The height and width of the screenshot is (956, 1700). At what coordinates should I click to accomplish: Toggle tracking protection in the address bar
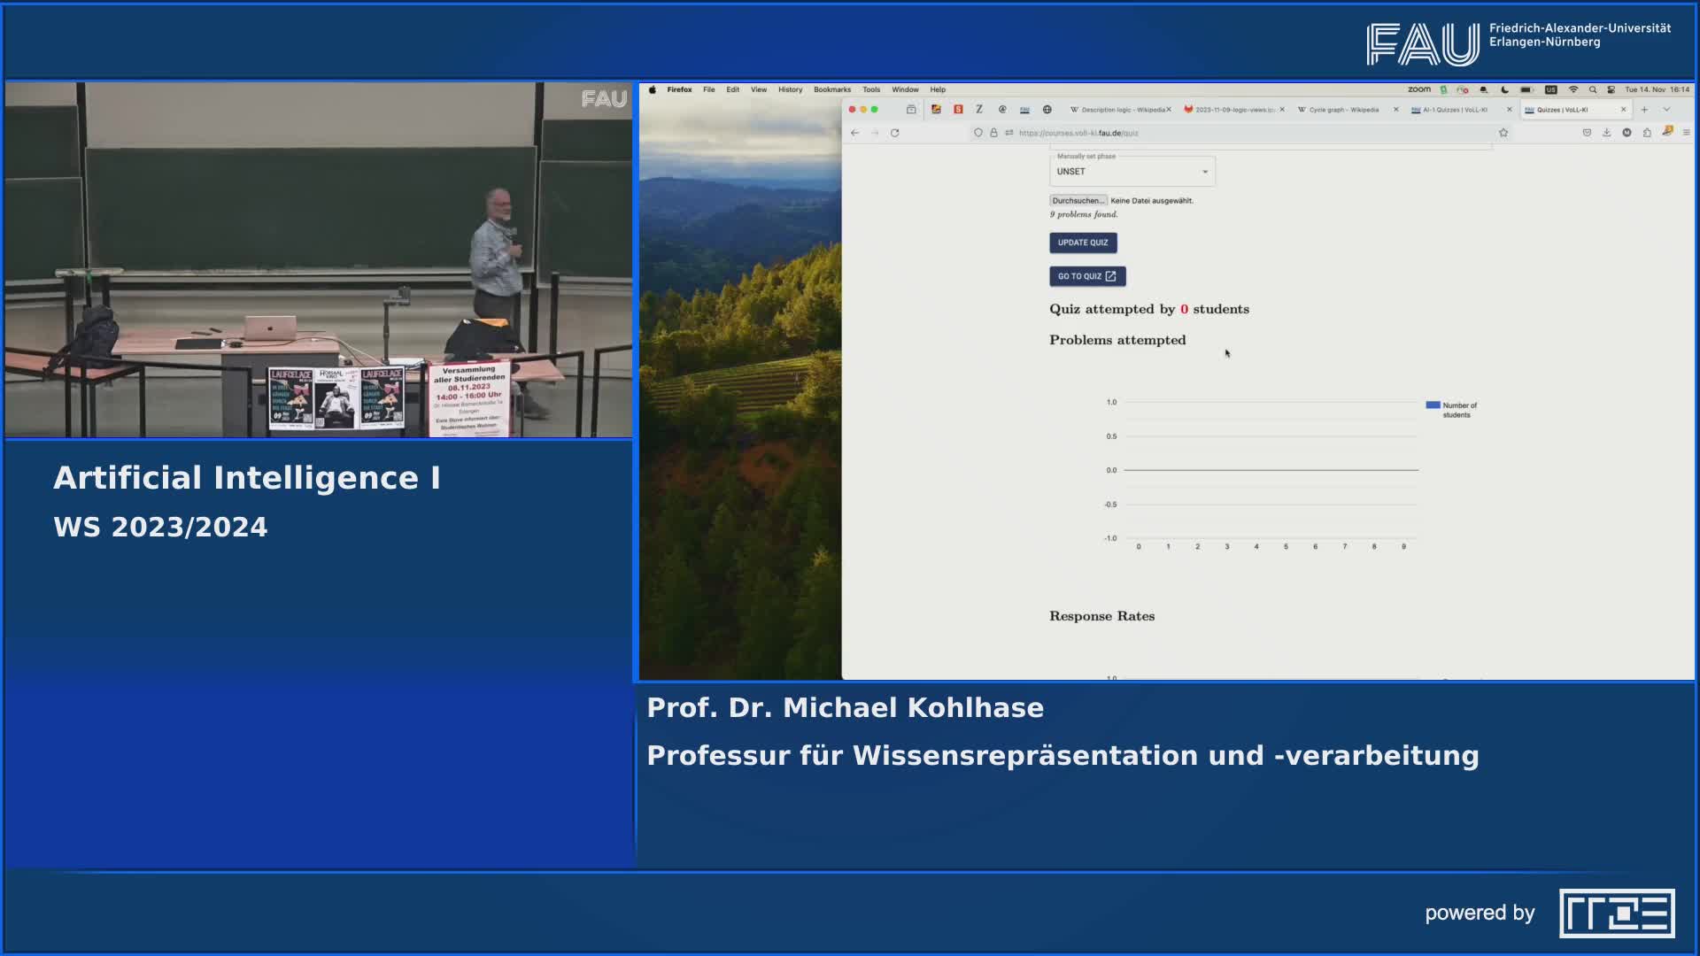[x=978, y=133]
